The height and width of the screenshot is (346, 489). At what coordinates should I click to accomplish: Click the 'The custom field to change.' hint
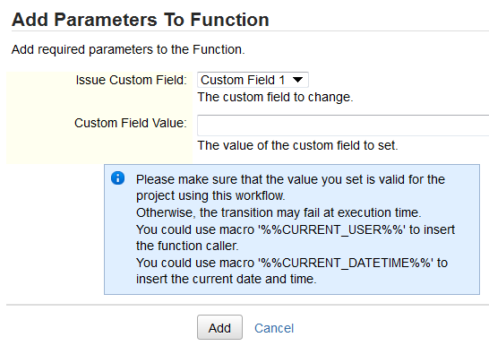[x=275, y=97]
